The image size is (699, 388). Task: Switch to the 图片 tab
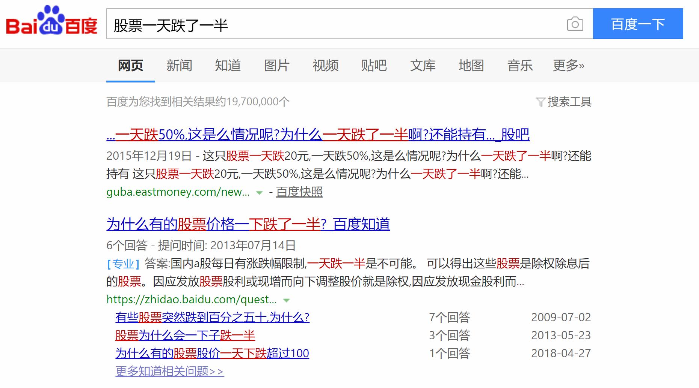point(277,65)
